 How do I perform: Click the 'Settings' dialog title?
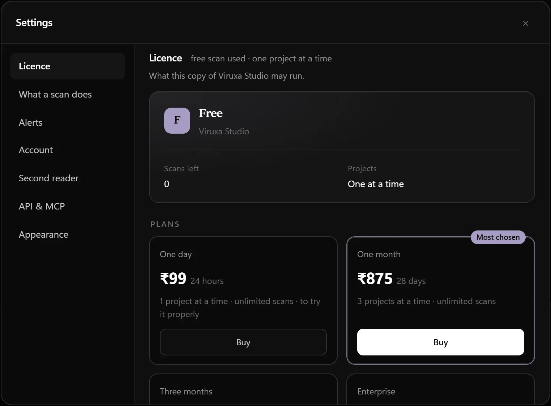tap(34, 22)
